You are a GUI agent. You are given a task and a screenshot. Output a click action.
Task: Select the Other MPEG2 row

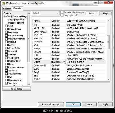(70, 32)
